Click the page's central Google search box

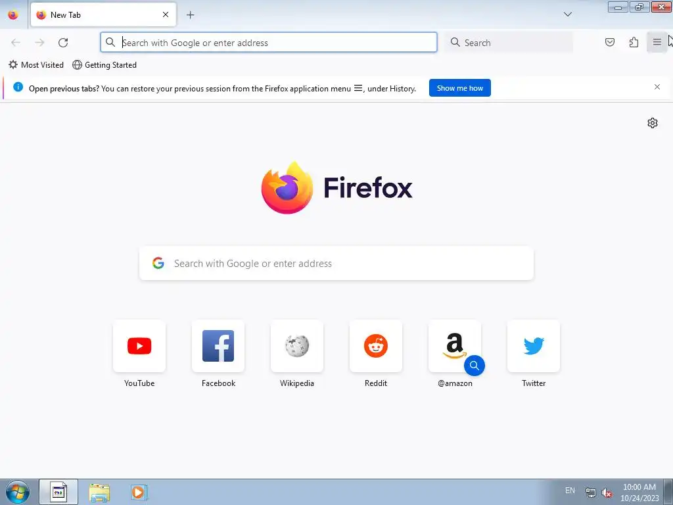pyautogui.click(x=336, y=263)
